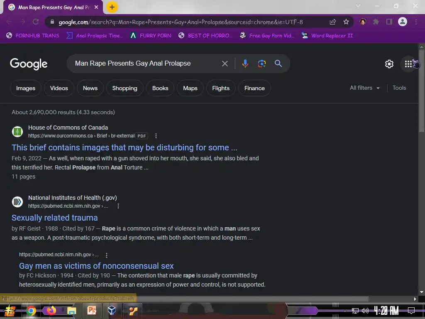Click the National Institutes of Health favicon
This screenshot has width=425, height=319.
tap(17, 202)
